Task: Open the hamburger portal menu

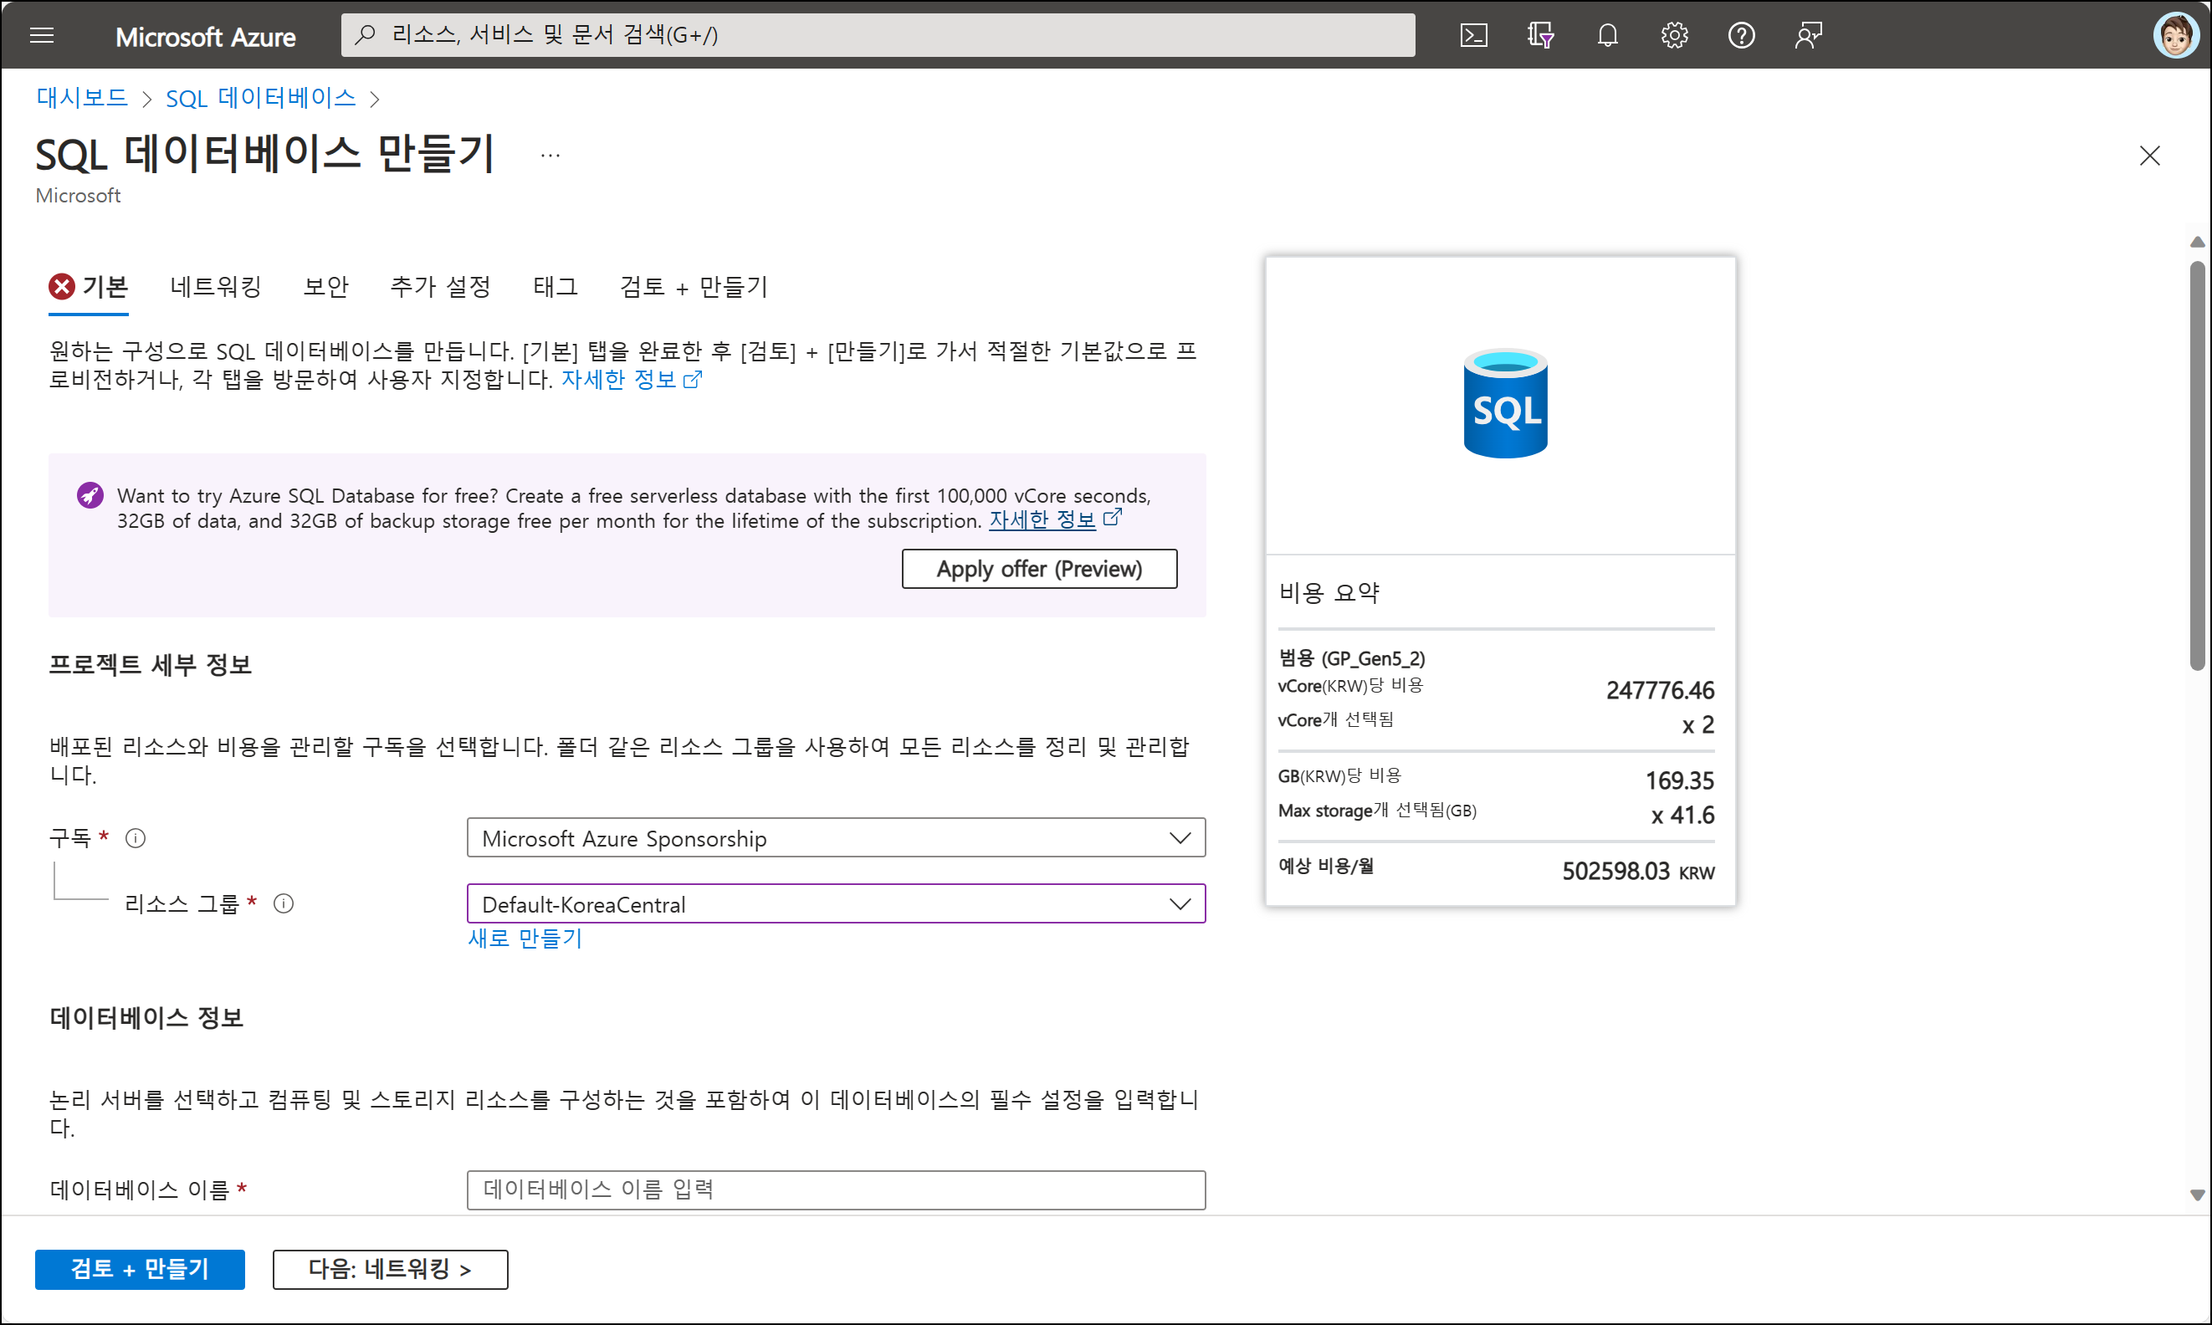Action: (42, 36)
